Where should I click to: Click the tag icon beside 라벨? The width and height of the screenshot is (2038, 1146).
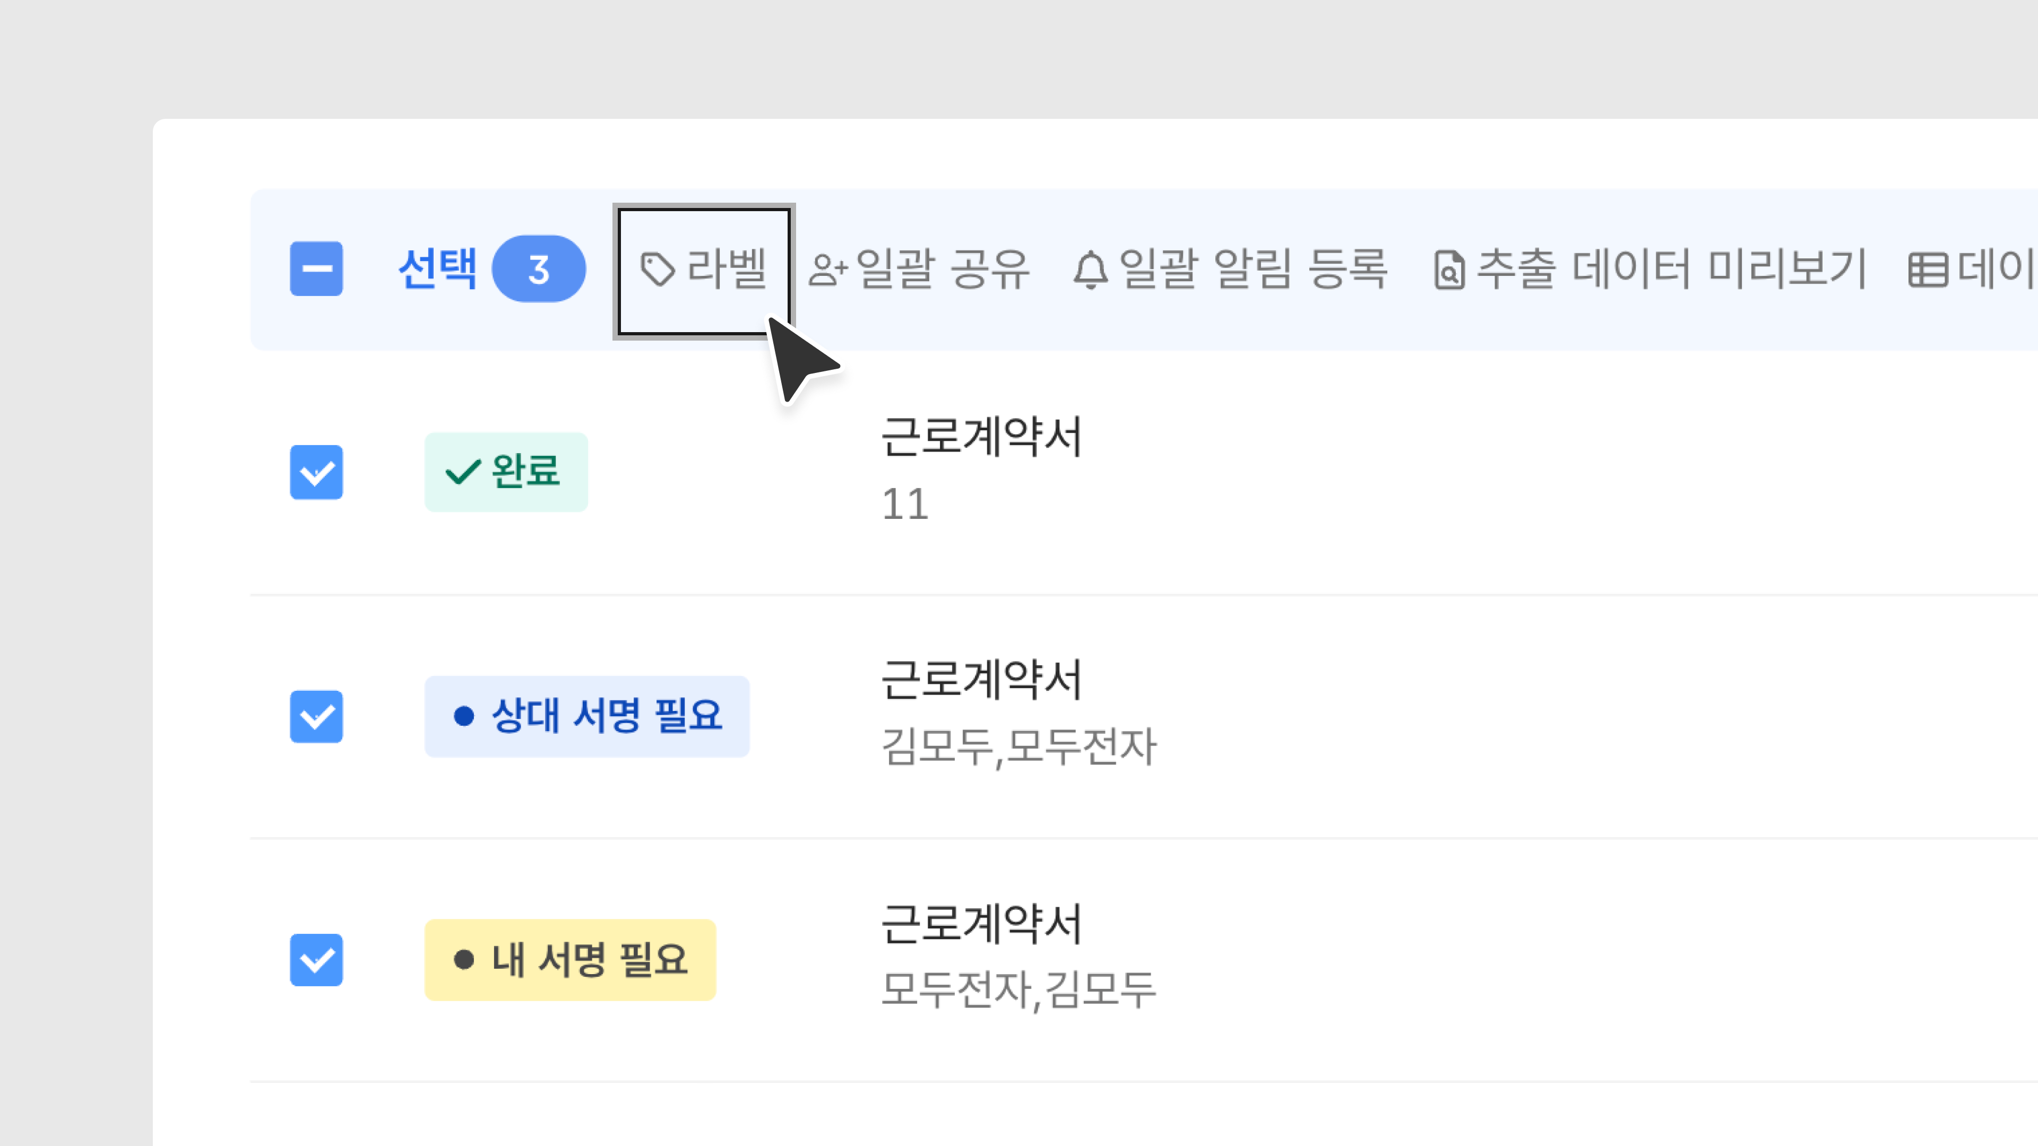point(657,269)
